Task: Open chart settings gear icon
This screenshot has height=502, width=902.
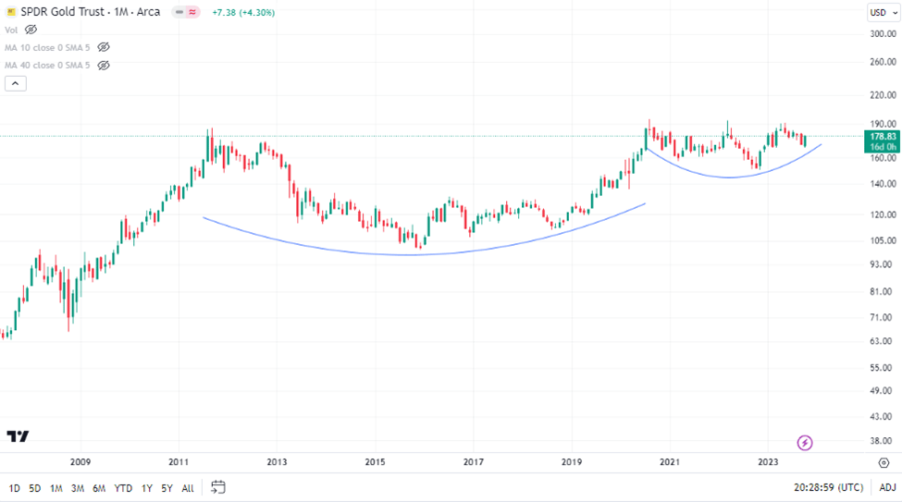Action: click(884, 462)
